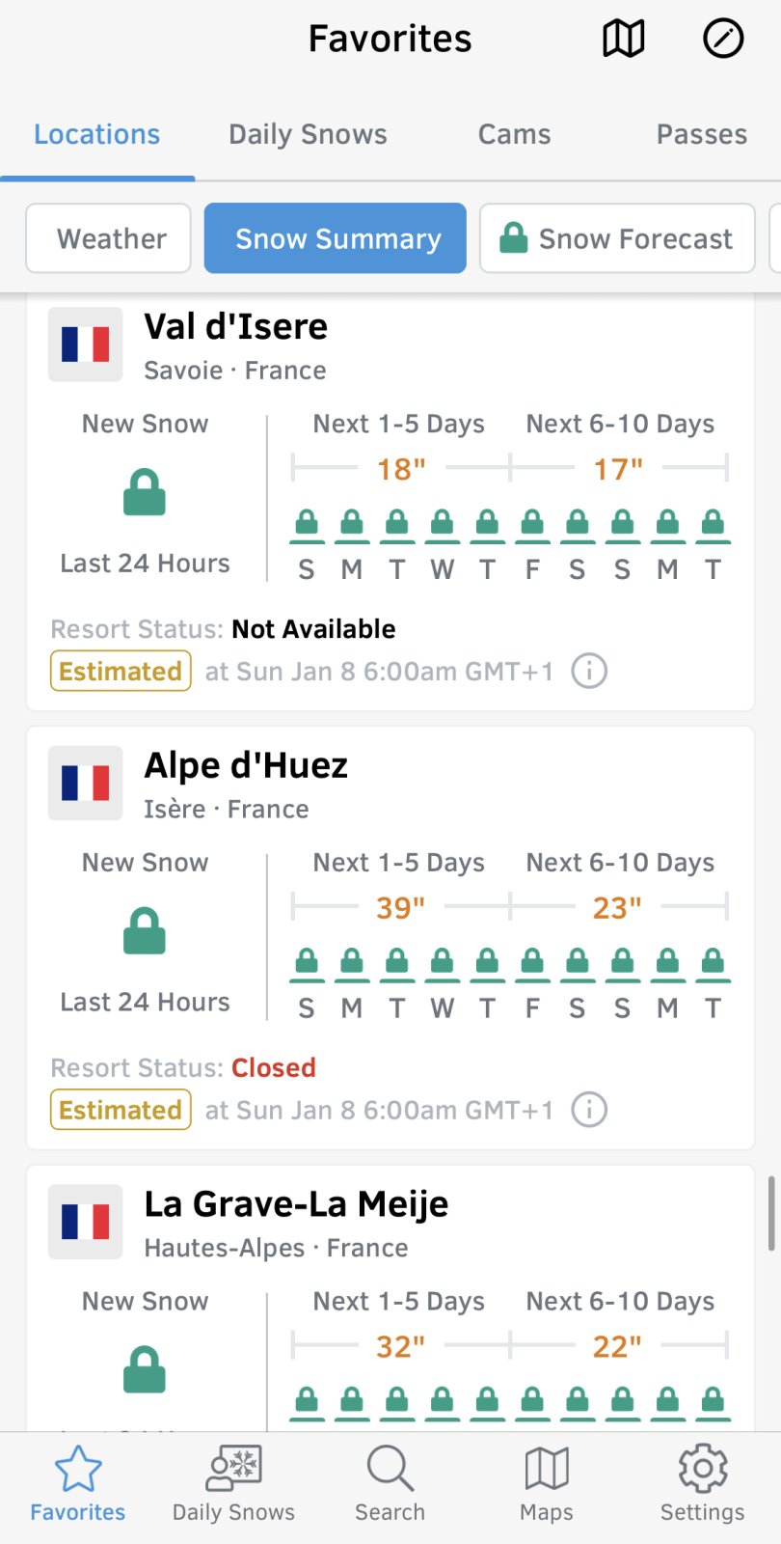Tap Alpe d'Huez info circle icon
The height and width of the screenshot is (1544, 781).
(x=589, y=1110)
